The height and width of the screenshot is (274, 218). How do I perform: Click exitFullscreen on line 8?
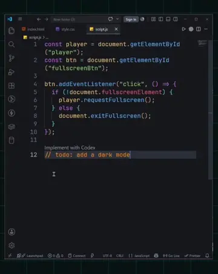pos(116,116)
